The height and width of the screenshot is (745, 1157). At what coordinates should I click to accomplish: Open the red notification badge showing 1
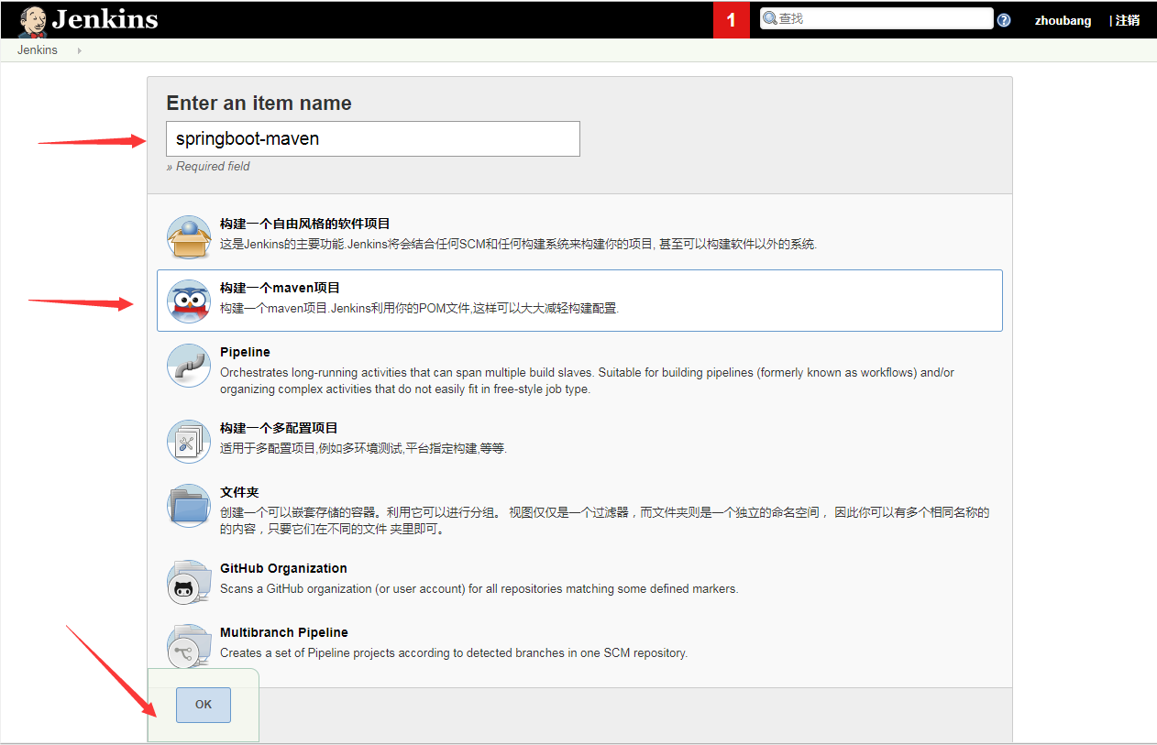pyautogui.click(x=731, y=20)
